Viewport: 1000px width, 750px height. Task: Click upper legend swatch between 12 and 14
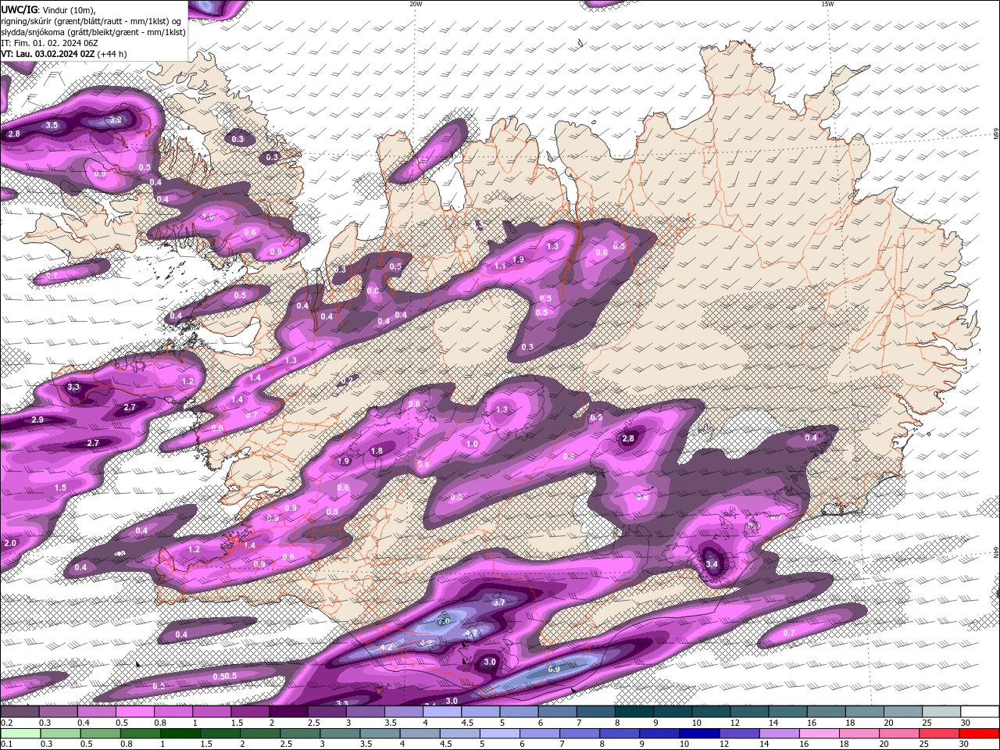pyautogui.click(x=750, y=711)
